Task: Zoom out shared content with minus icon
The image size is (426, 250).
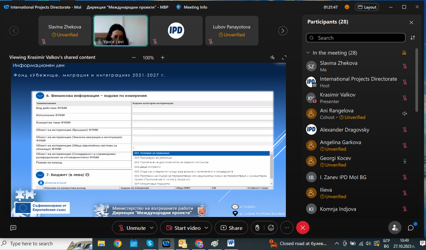Action: (x=134, y=57)
